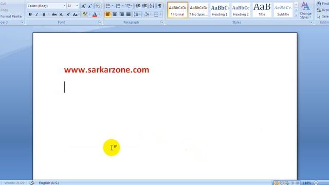
Task: Open Numbering dropdown arrow
Action: 122,6
